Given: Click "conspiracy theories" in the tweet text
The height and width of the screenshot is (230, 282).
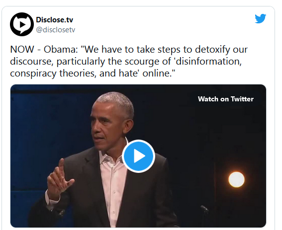Looking at the screenshot, I should [53, 74].
